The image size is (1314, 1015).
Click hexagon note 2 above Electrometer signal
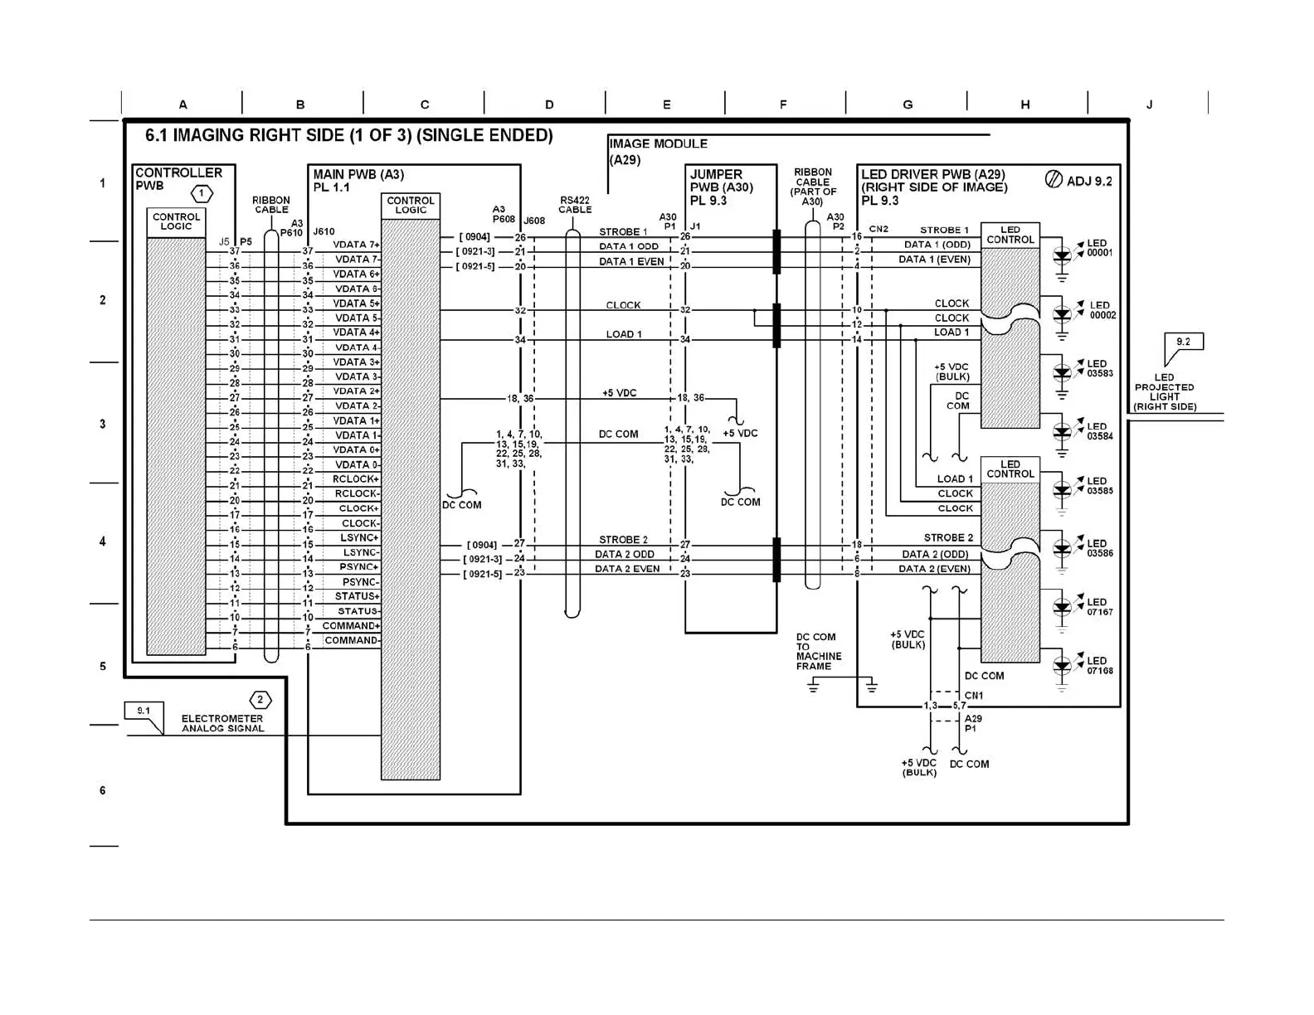(x=260, y=700)
